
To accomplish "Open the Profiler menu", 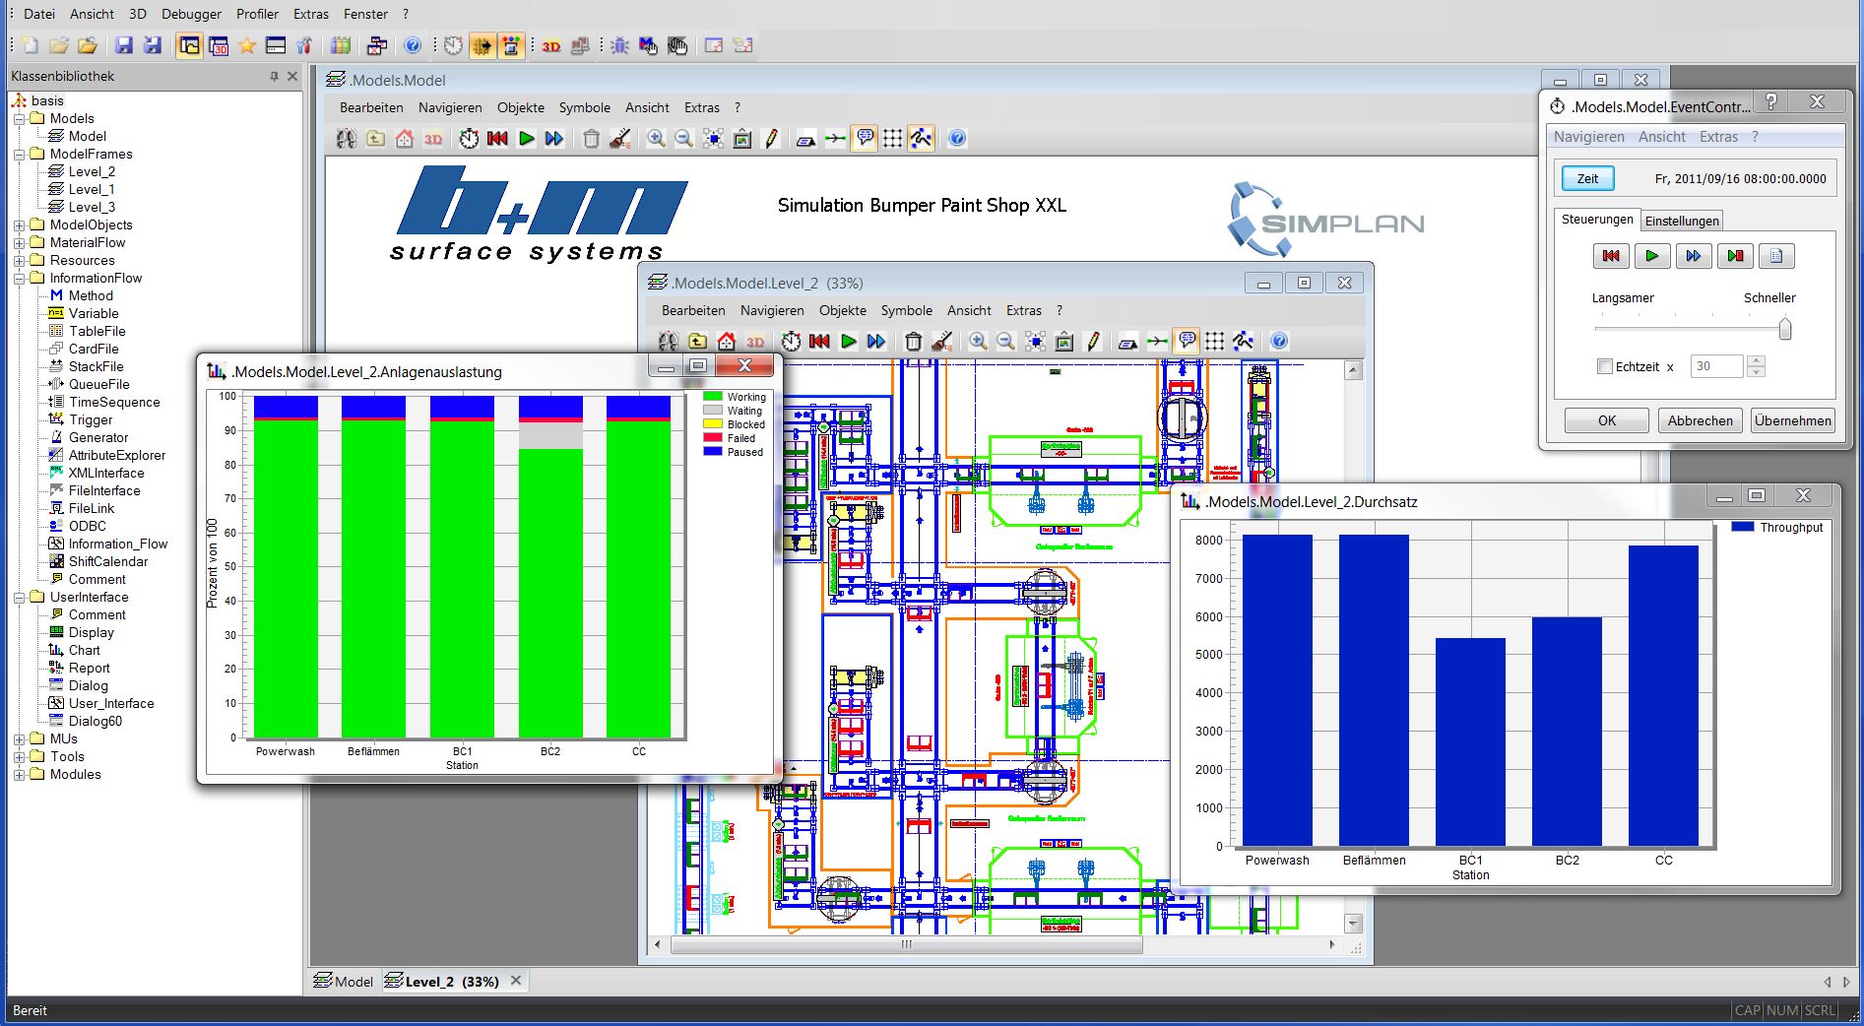I will [x=257, y=14].
